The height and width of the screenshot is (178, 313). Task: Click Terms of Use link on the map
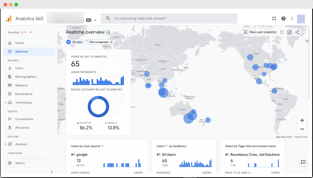point(301,137)
